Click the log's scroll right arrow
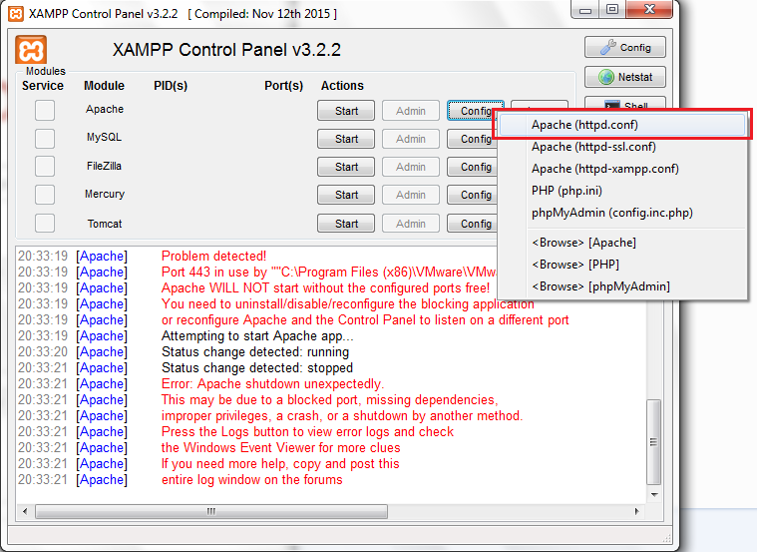This screenshot has height=552, width=757. click(636, 511)
